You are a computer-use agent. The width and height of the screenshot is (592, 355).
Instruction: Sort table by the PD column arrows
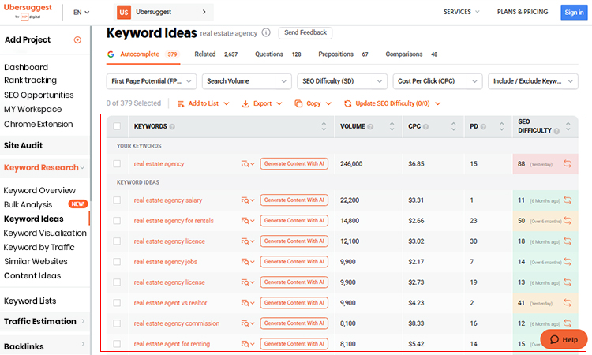[x=501, y=126]
